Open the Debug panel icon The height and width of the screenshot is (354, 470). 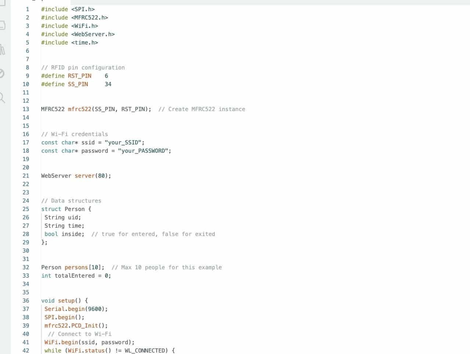pos(1,73)
